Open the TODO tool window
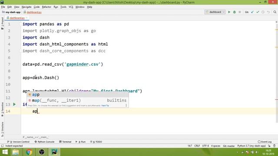 click(96, 142)
